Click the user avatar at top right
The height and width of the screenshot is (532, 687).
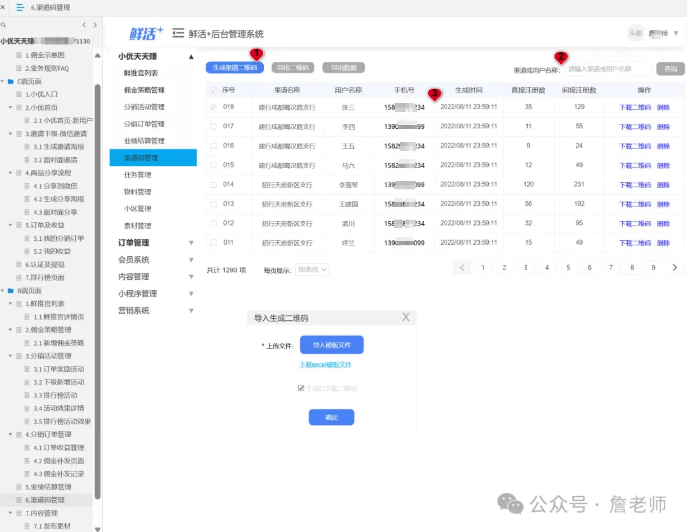635,33
